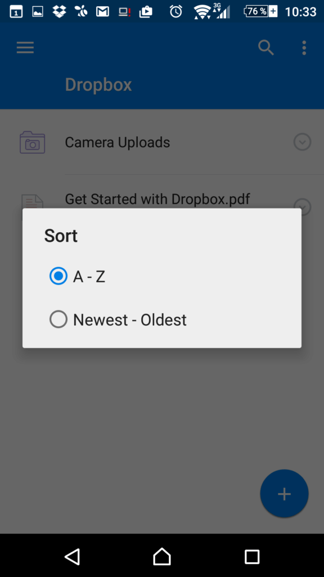
Task: Expand options for Camera Uploads folder
Action: (302, 142)
